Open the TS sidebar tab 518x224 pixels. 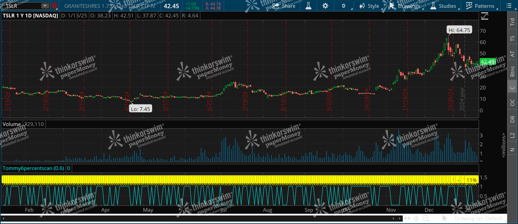(512, 39)
